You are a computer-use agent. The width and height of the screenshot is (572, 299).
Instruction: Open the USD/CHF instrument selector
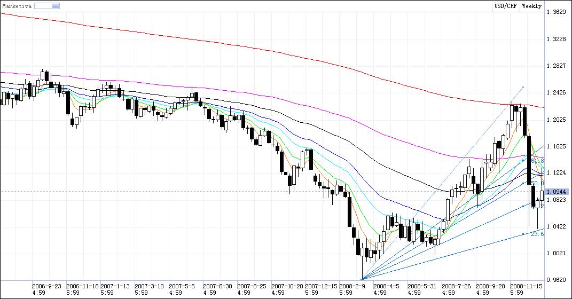505,6
